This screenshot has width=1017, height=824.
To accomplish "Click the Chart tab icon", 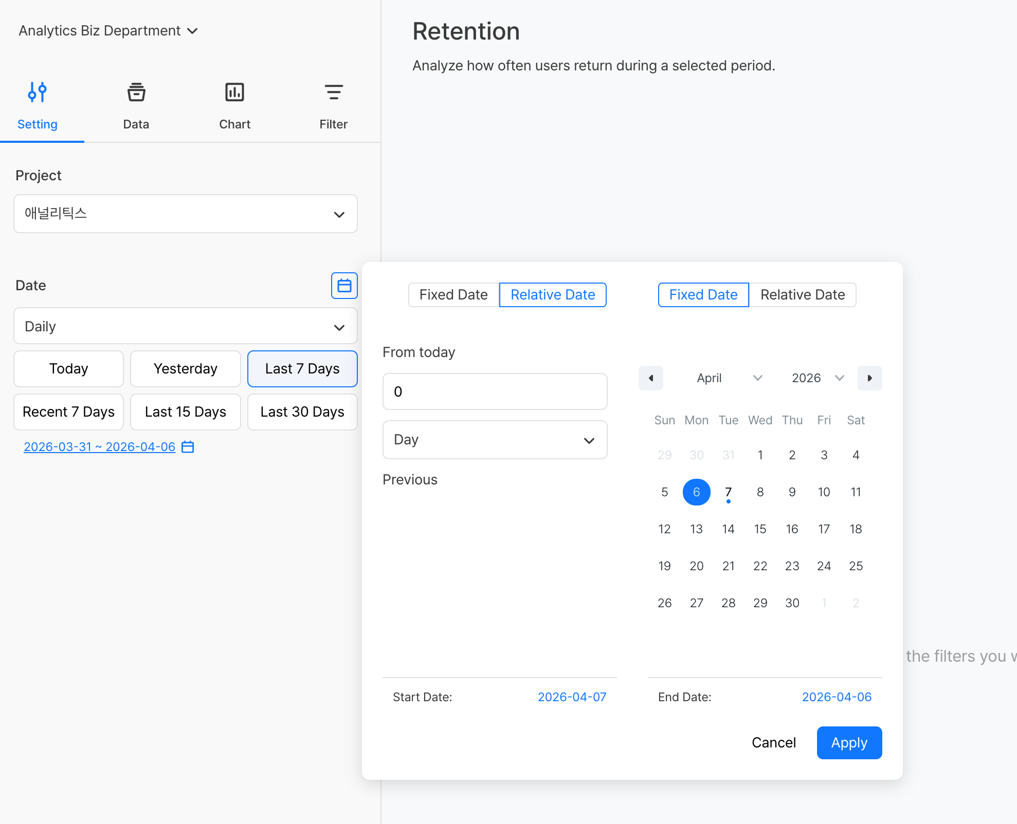I will (x=234, y=92).
